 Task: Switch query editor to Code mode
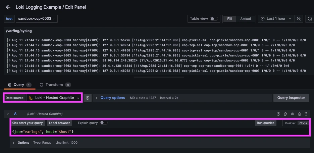[x=303, y=123]
